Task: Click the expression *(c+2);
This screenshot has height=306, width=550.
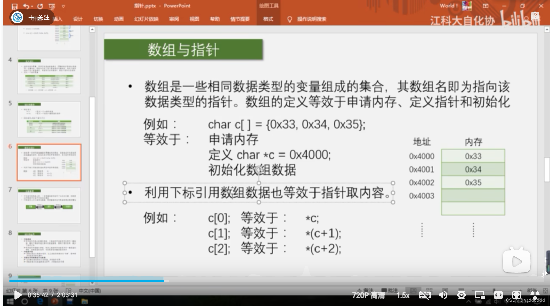Action: (x=323, y=249)
